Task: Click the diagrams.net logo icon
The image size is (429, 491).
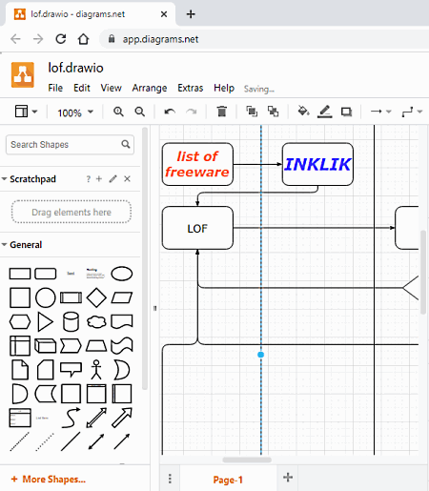Action: (23, 75)
